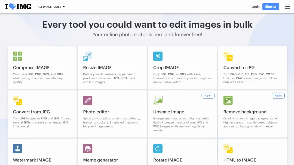The width and height of the screenshot is (294, 165).
Task: Click the Remove background icon
Action: (x=228, y=100)
